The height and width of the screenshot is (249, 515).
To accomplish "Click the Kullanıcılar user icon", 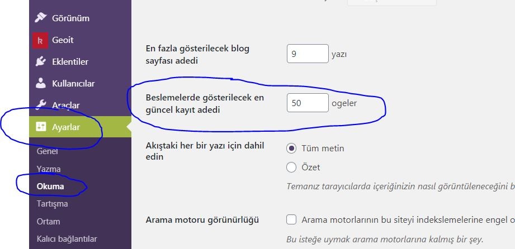I will [x=41, y=83].
